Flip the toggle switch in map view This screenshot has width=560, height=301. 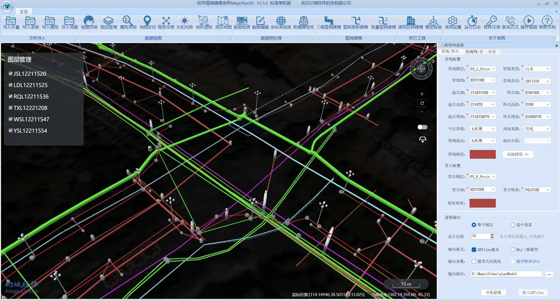422,127
